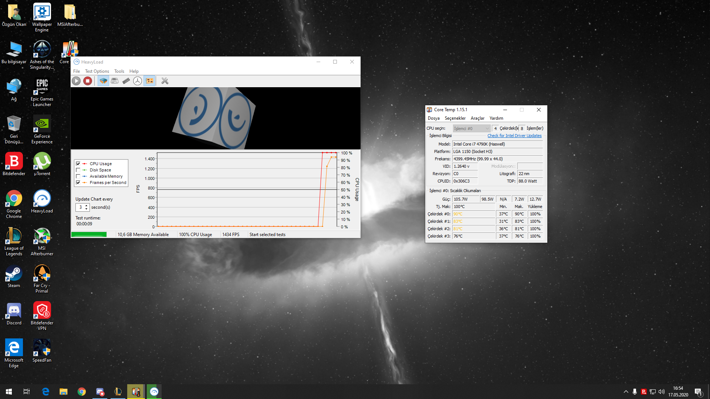Show hidden icons chevron in system tray
Screen dimensions: 710x399
[x=626, y=392]
